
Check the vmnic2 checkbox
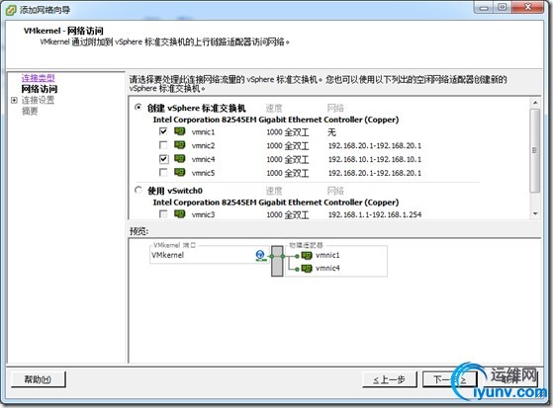click(163, 145)
